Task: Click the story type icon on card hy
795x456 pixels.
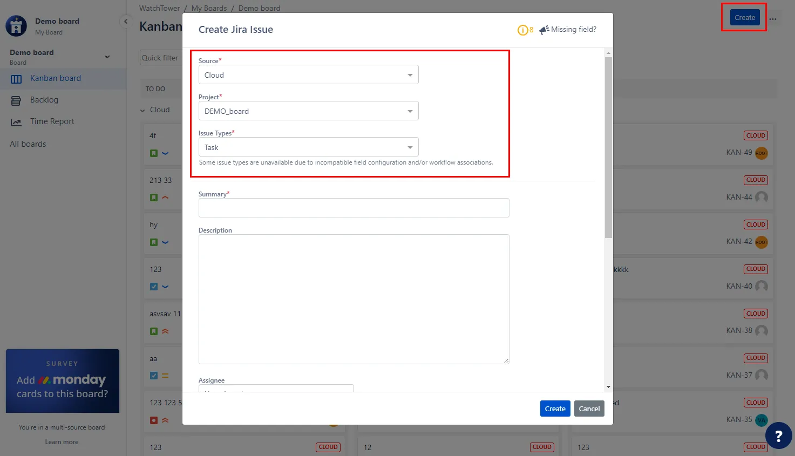Action: [x=154, y=242]
